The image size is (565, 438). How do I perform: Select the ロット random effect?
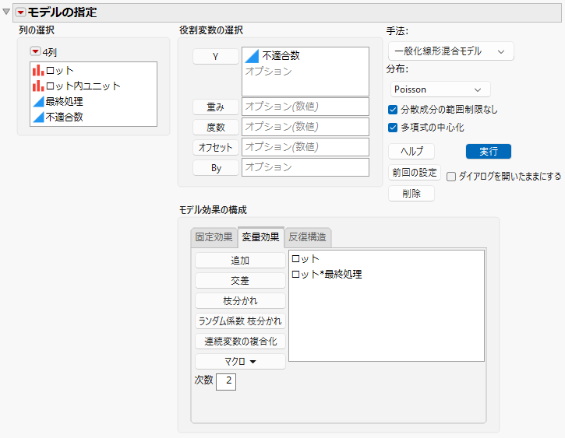[305, 259]
